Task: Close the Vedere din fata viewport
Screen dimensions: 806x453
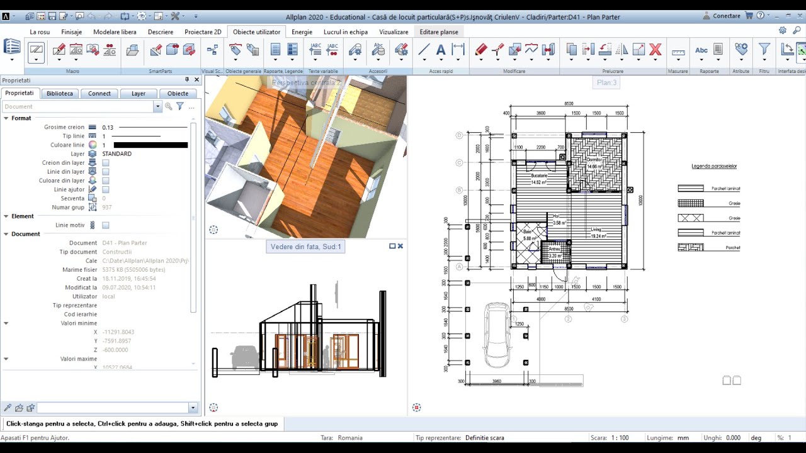Action: [400, 246]
